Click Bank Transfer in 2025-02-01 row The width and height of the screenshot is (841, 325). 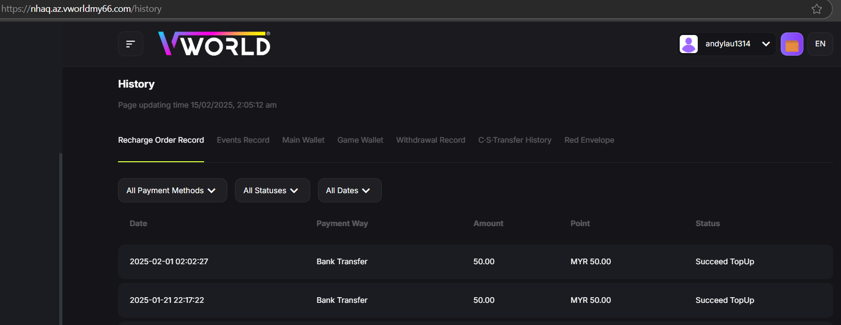pyautogui.click(x=342, y=262)
